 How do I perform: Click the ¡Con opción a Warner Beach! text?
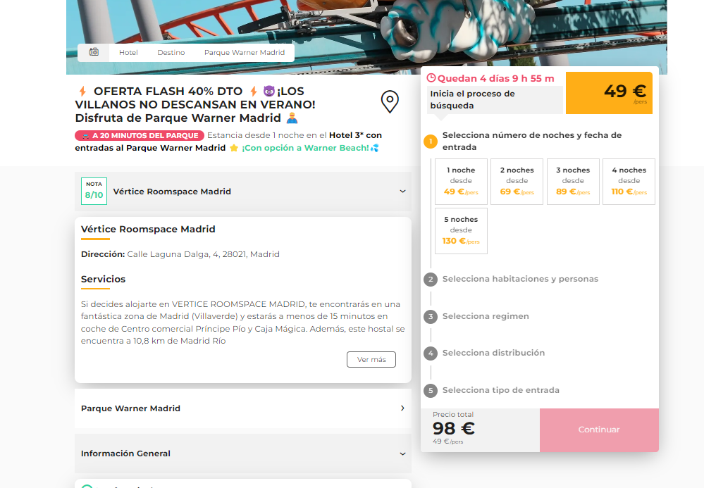[x=305, y=148]
